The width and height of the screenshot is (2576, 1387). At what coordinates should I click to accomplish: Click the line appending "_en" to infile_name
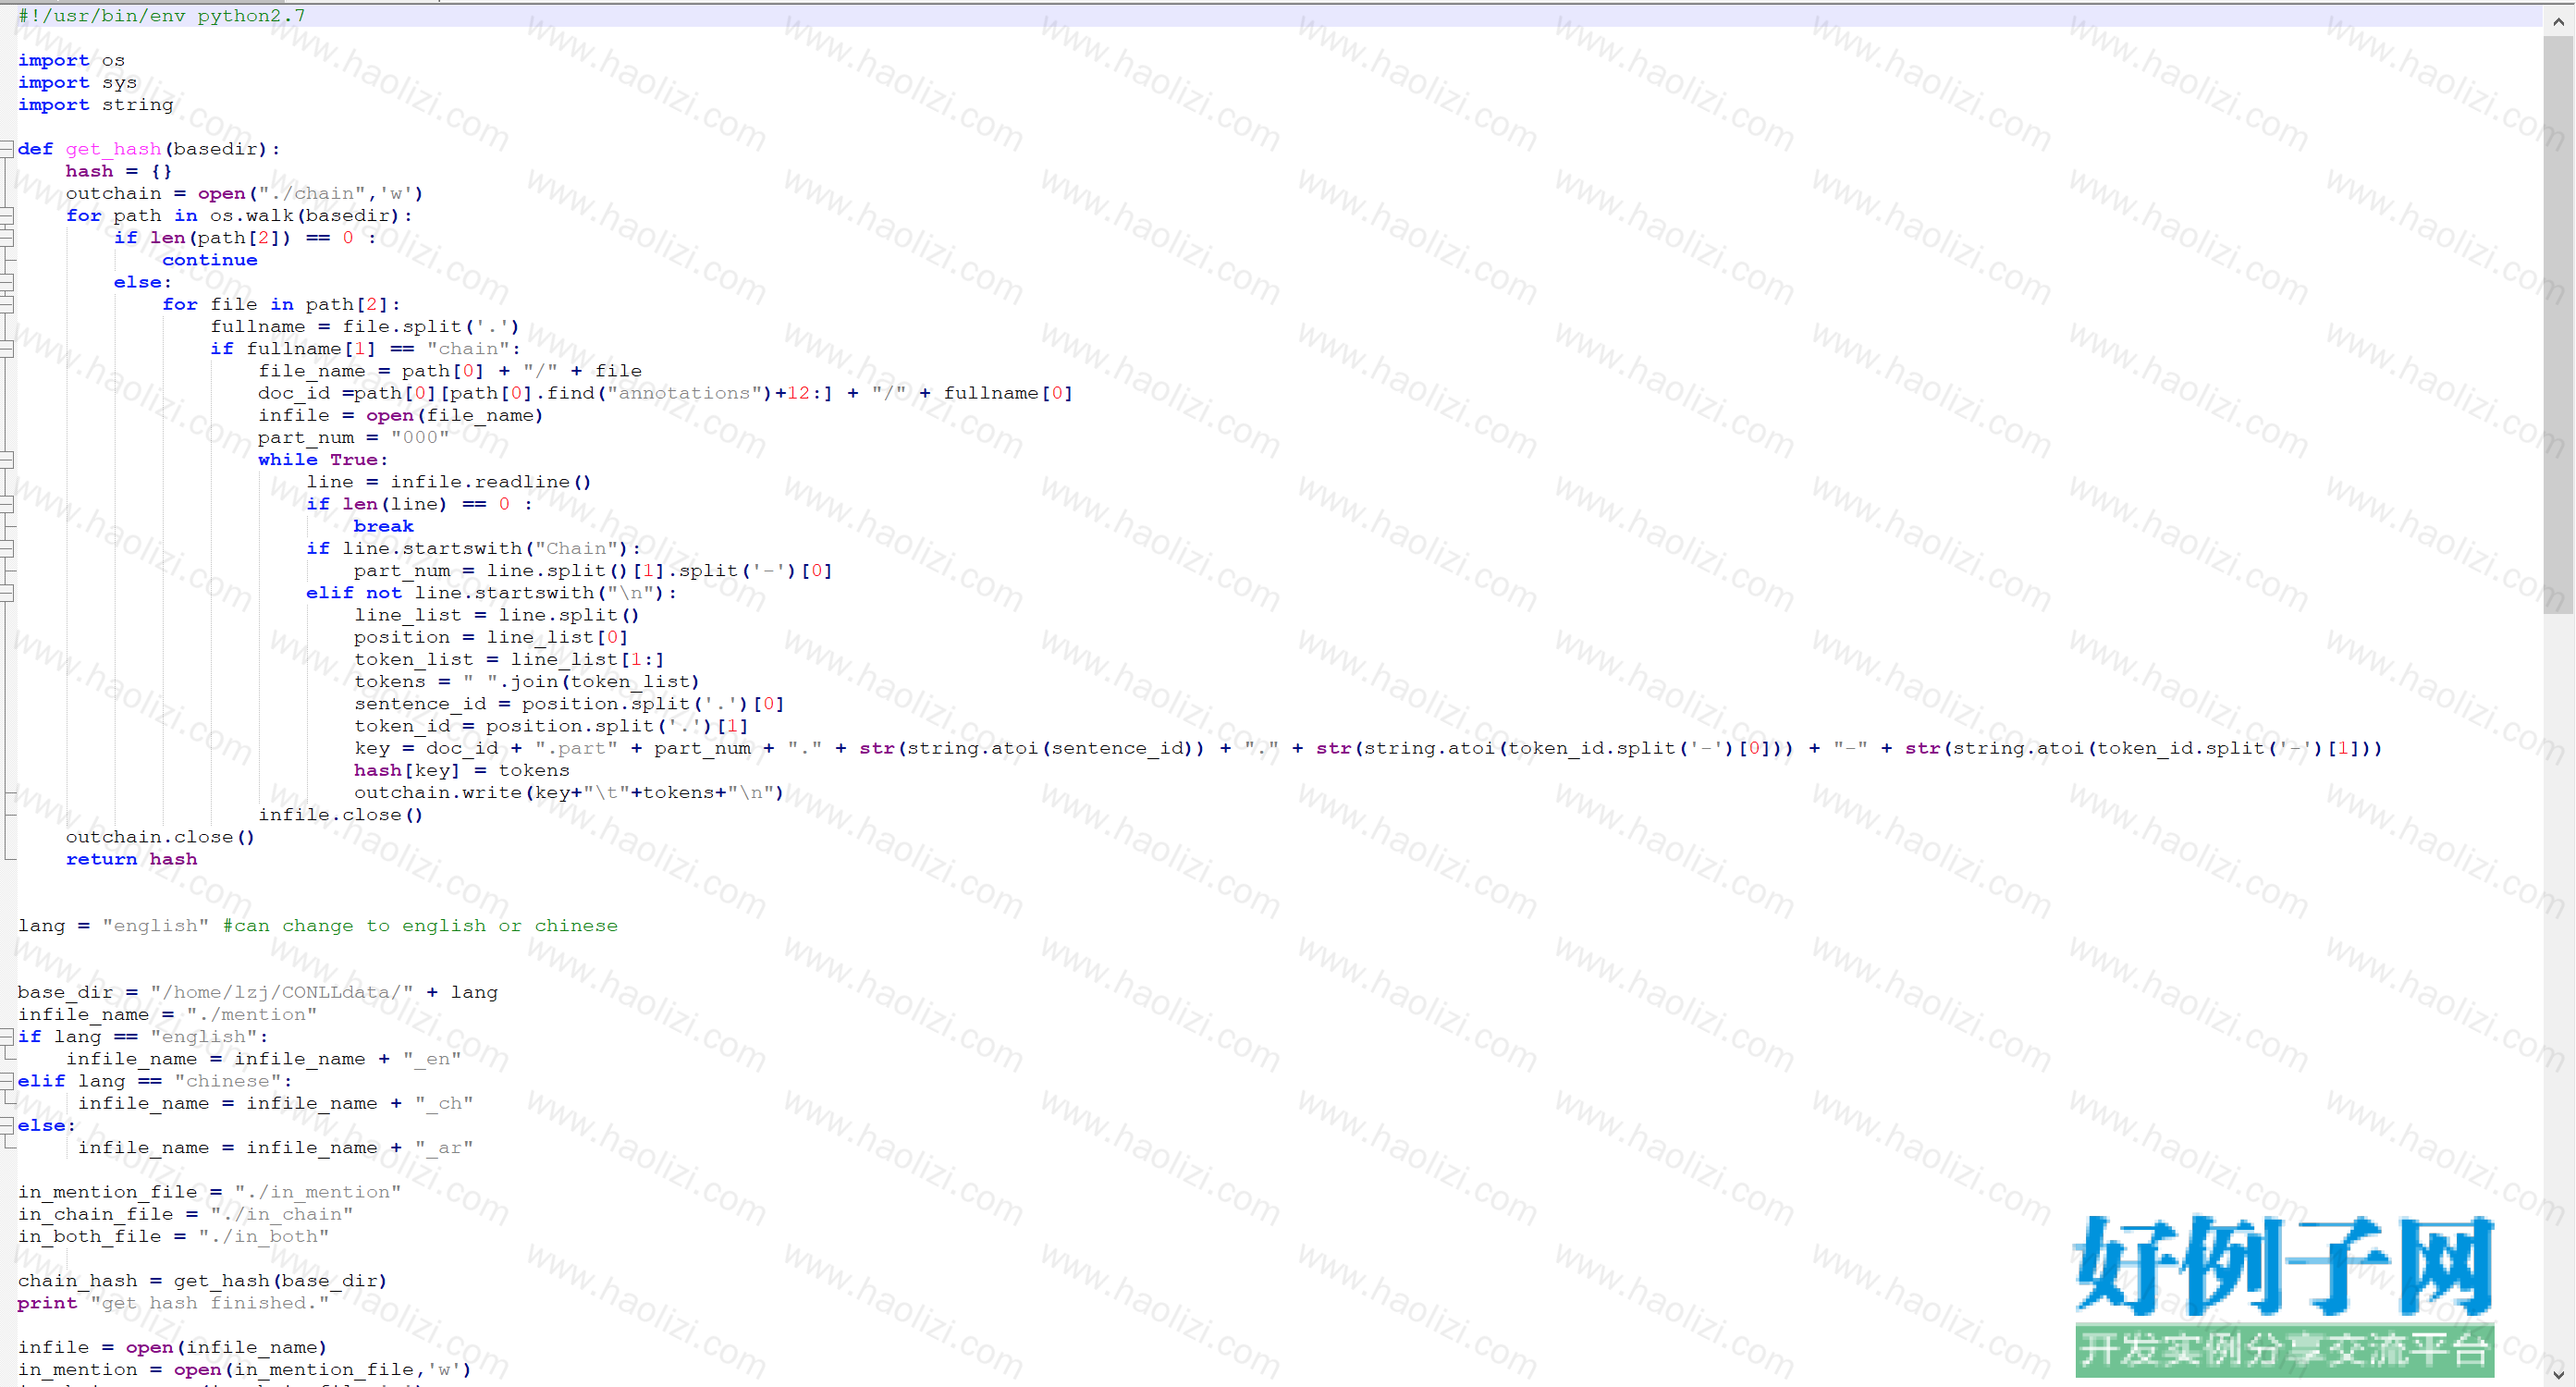(264, 1059)
